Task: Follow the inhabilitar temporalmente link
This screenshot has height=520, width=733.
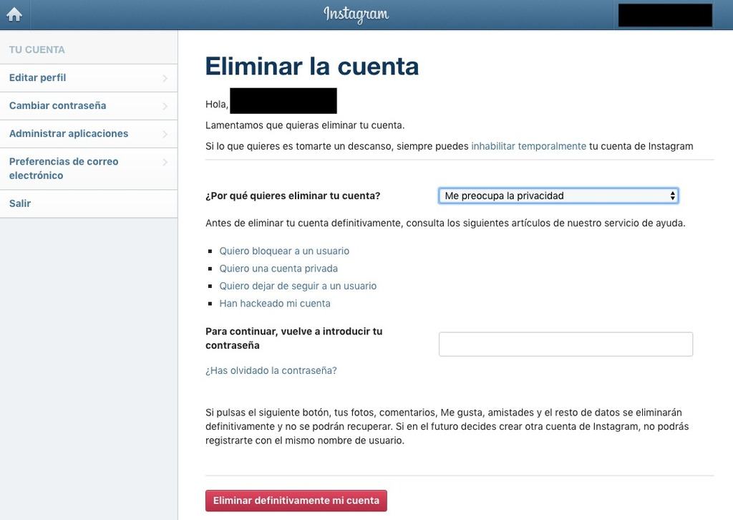Action: tap(528, 146)
